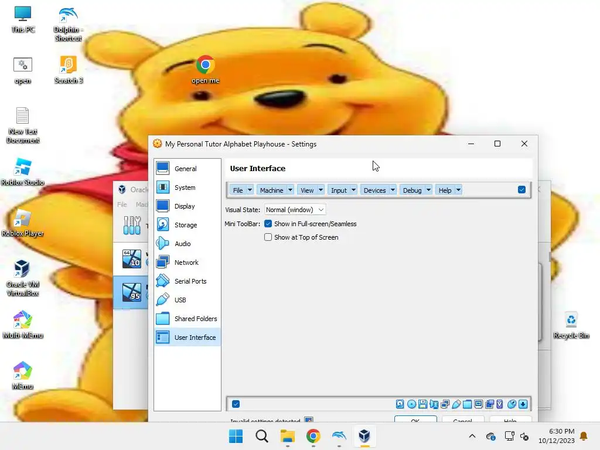Open the Audio settings category
The image size is (600, 450).
coord(187,244)
